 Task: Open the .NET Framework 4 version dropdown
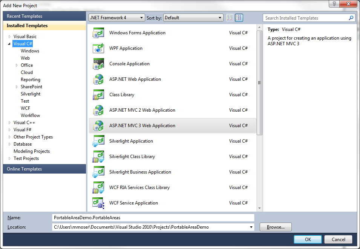[117, 18]
